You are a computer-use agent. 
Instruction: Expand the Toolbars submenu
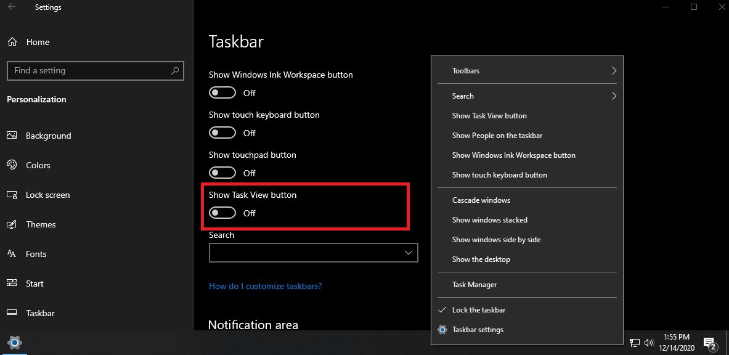tap(527, 71)
